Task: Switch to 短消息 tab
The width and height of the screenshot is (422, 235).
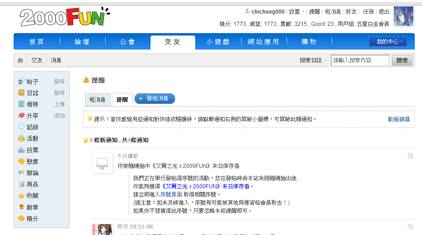Action: (x=97, y=99)
